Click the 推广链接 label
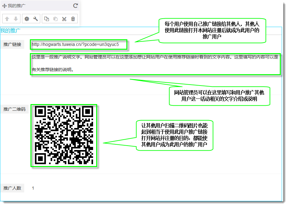 pos(12,44)
